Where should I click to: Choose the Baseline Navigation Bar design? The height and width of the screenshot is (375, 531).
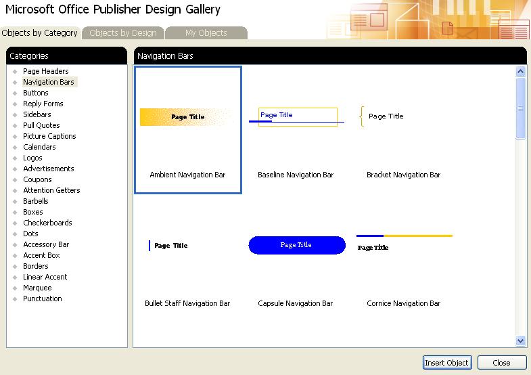click(296, 130)
